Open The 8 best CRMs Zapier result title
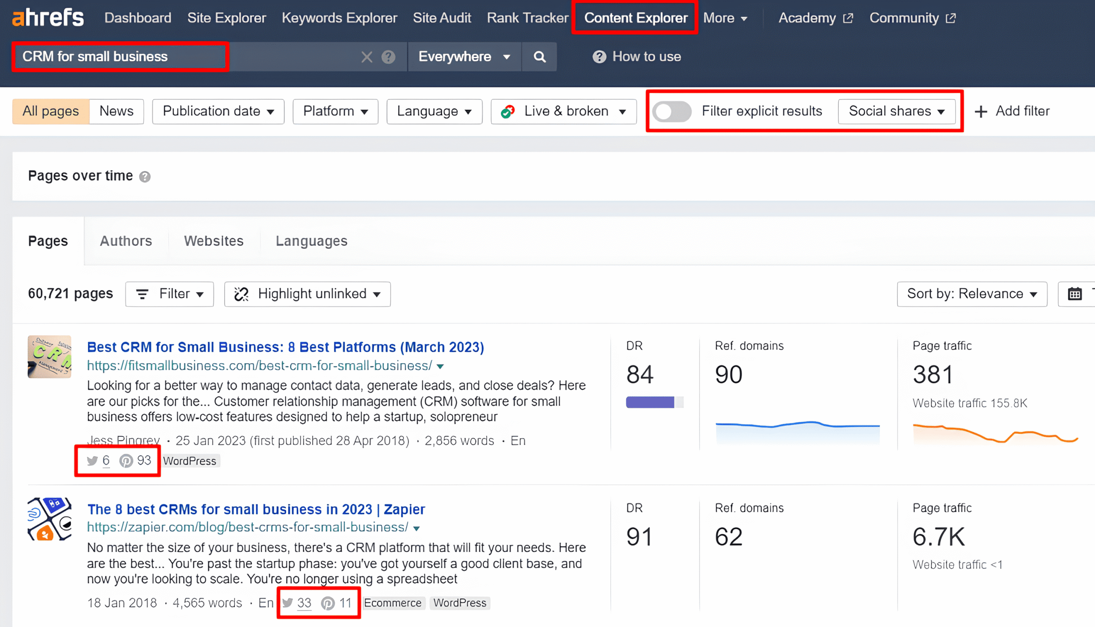The width and height of the screenshot is (1095, 627). click(256, 509)
